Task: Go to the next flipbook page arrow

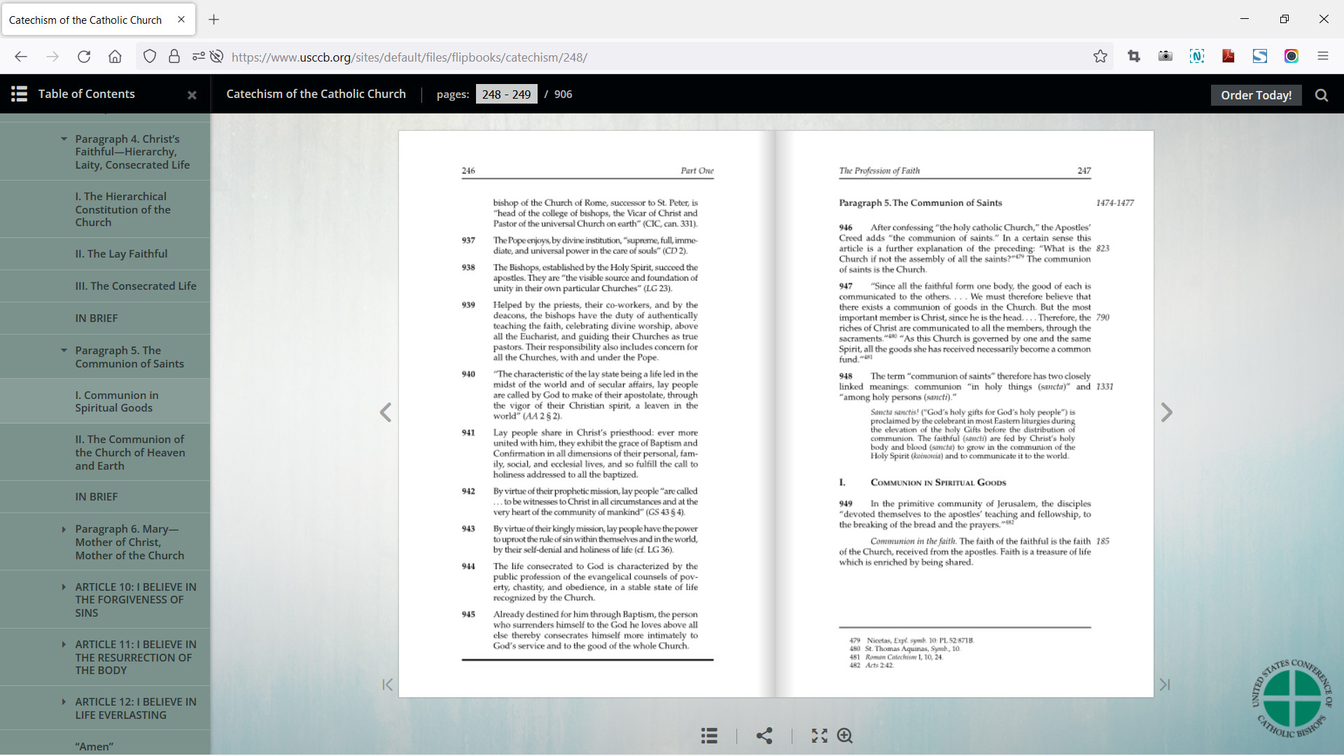Action: (1166, 412)
